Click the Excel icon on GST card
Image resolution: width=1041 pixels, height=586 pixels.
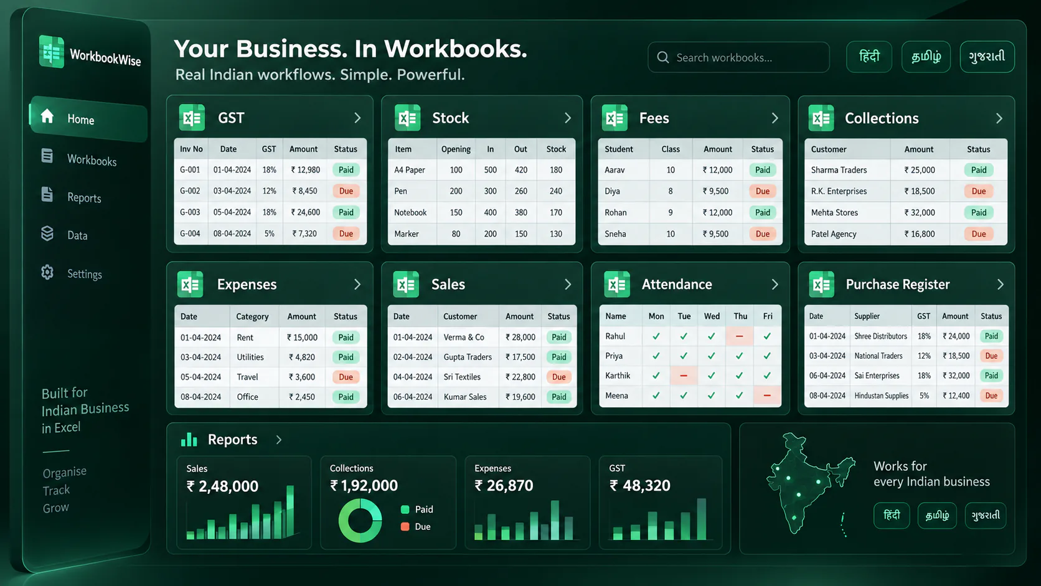click(x=192, y=118)
